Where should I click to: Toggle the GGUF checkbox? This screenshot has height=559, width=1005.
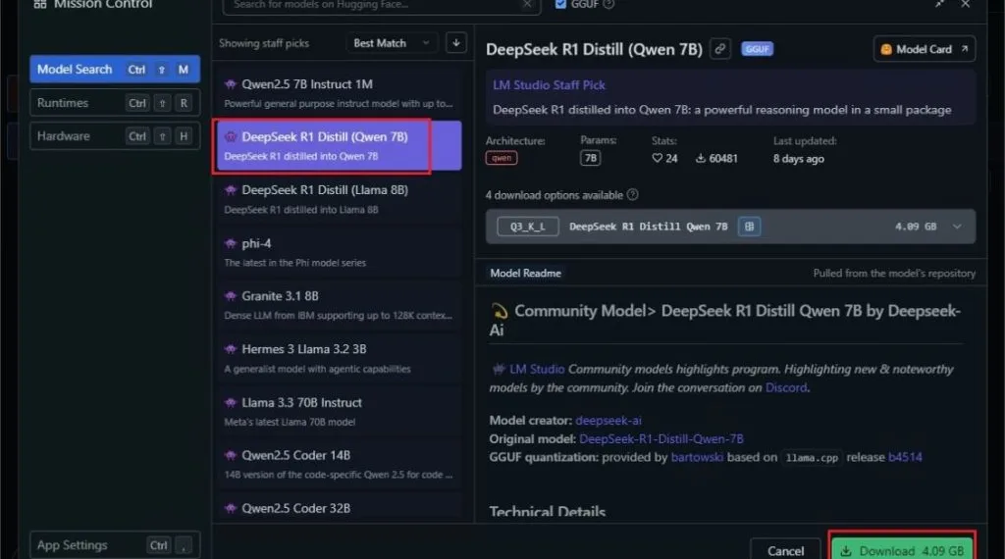click(x=560, y=5)
